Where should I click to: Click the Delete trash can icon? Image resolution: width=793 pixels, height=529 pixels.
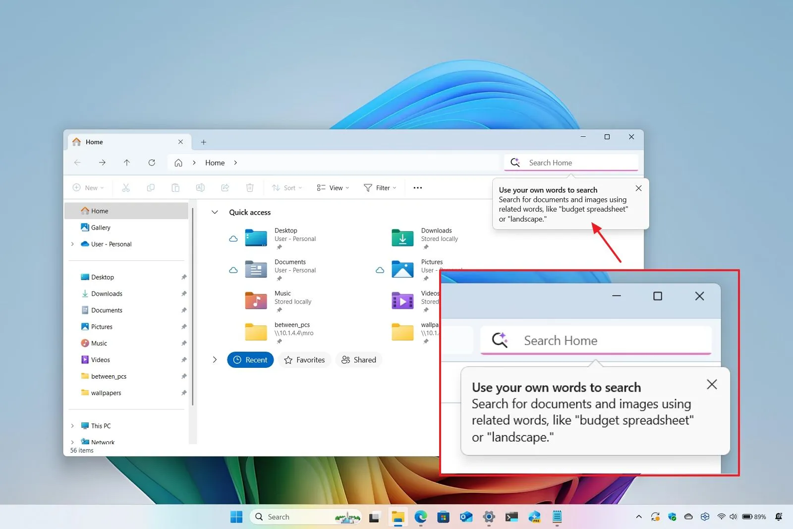[250, 188]
